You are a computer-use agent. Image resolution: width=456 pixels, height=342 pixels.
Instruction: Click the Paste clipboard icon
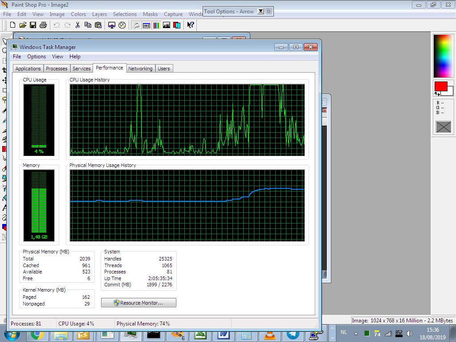click(x=98, y=25)
